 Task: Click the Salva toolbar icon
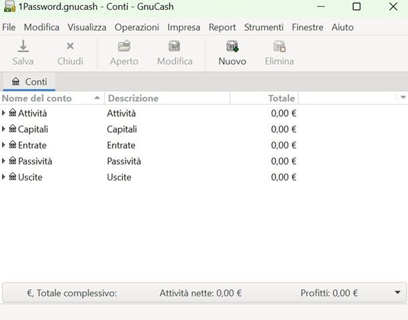click(23, 46)
